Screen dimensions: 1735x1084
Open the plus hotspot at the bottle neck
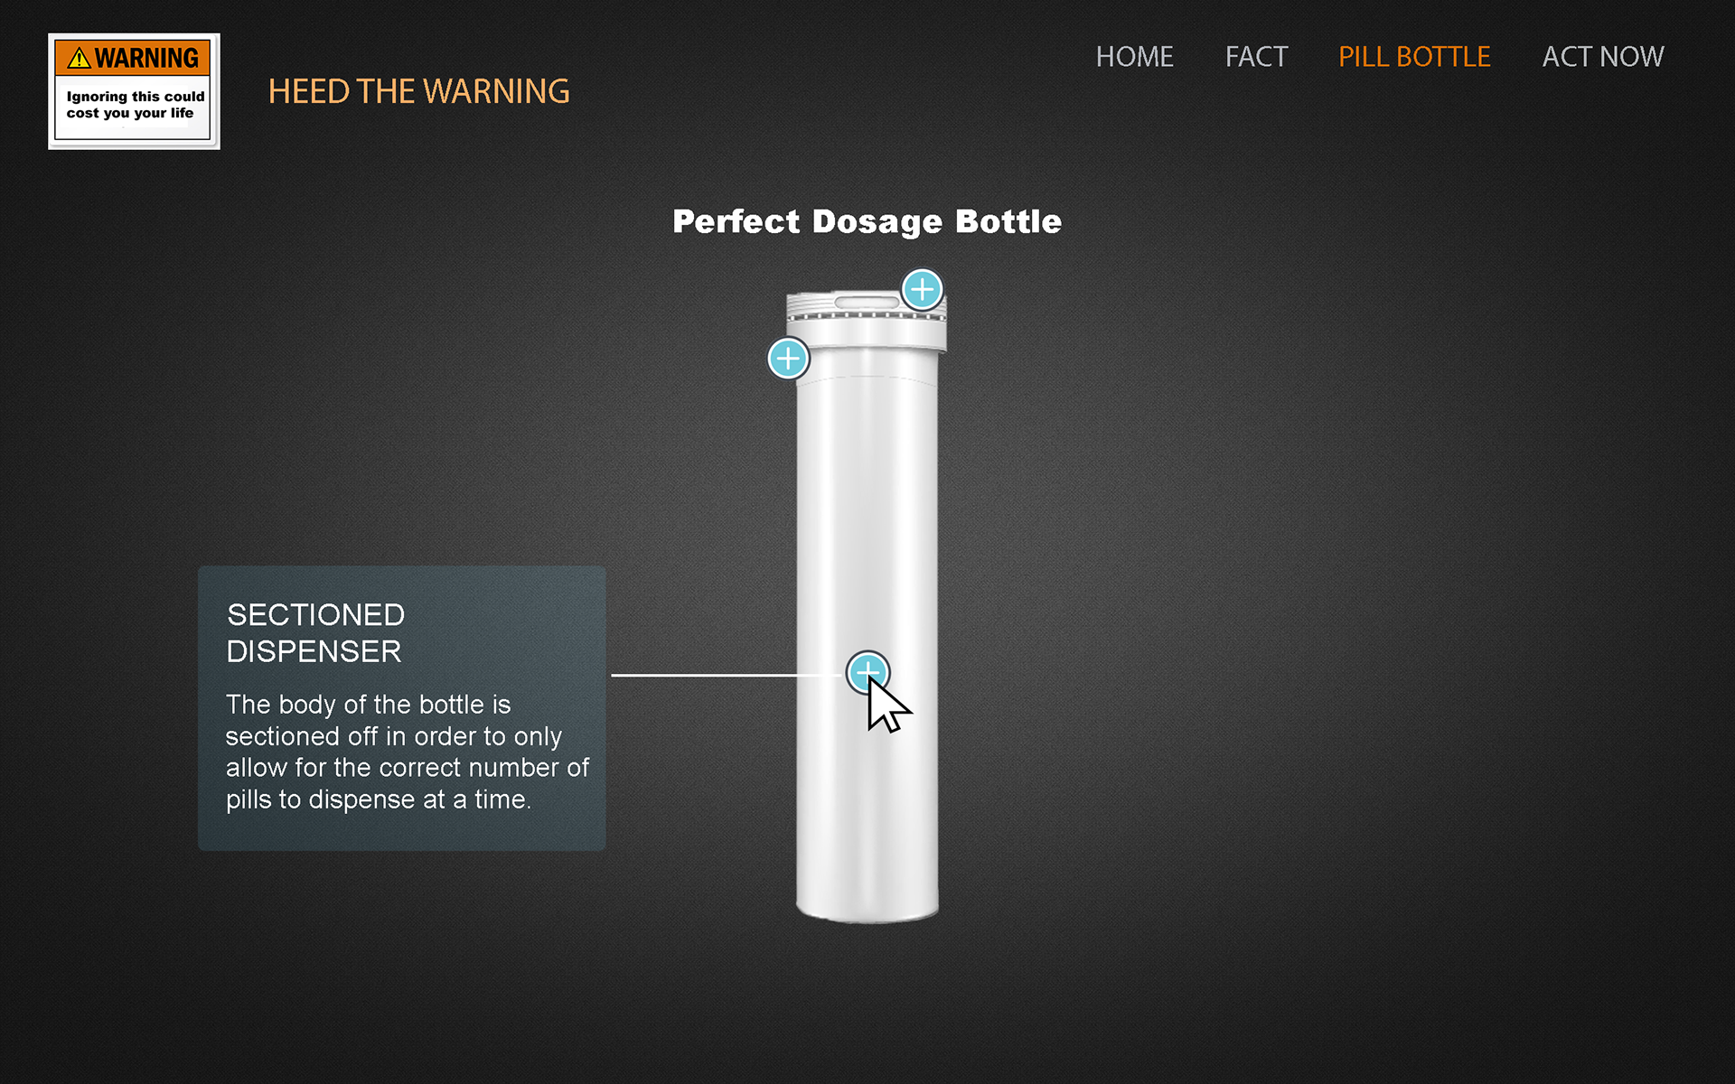[x=788, y=359]
